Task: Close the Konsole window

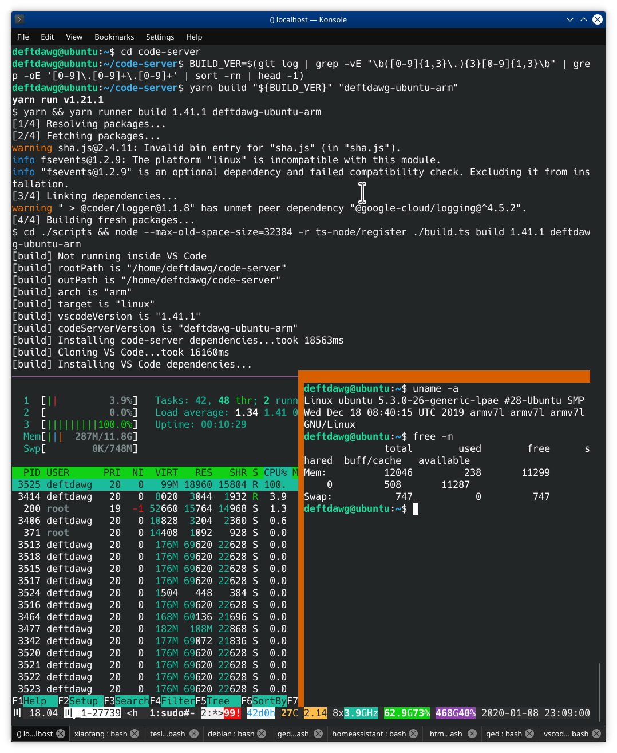Action: pos(598,19)
